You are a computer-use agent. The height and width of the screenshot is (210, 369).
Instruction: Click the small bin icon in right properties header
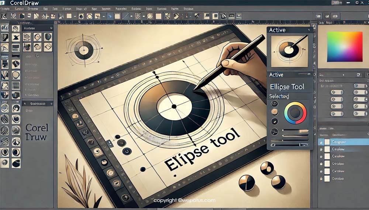(x=358, y=75)
